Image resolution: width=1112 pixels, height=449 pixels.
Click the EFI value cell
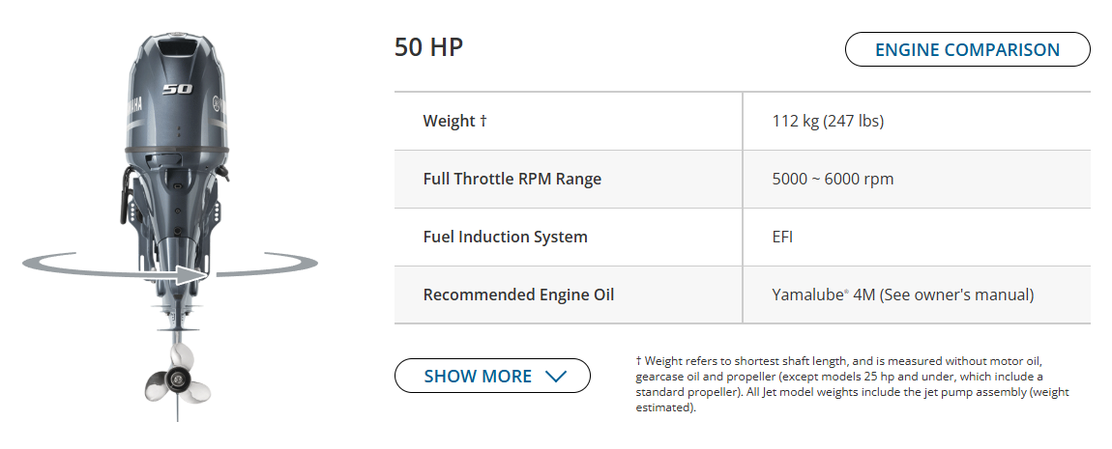(782, 238)
